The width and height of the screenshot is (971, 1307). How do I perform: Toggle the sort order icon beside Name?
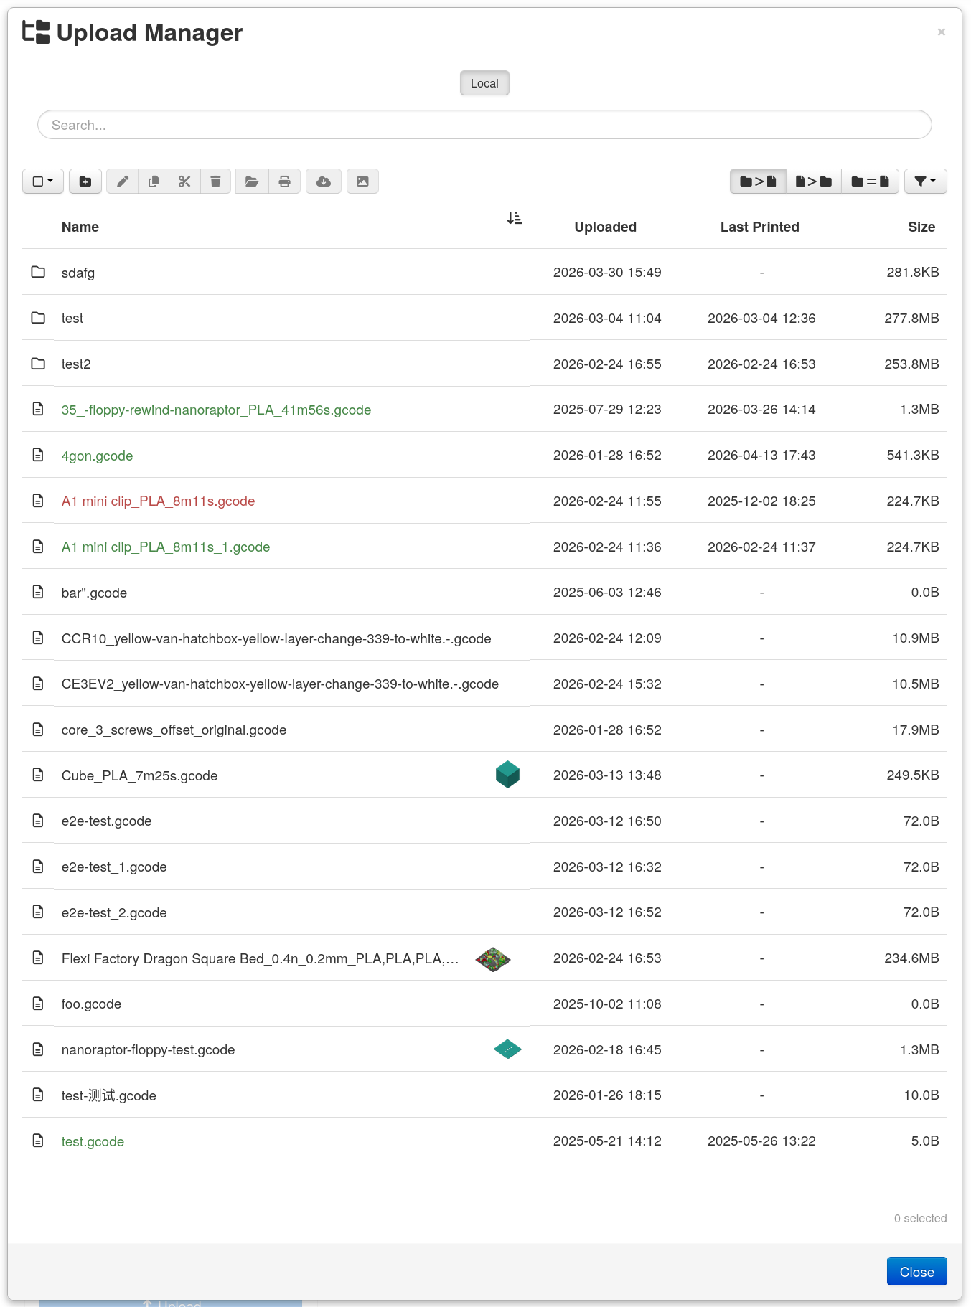515,218
